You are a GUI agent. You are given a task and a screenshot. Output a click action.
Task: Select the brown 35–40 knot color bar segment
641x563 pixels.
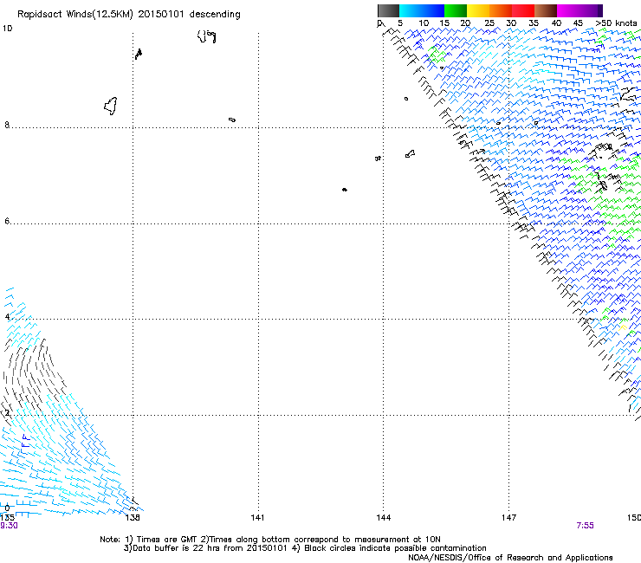(x=546, y=10)
